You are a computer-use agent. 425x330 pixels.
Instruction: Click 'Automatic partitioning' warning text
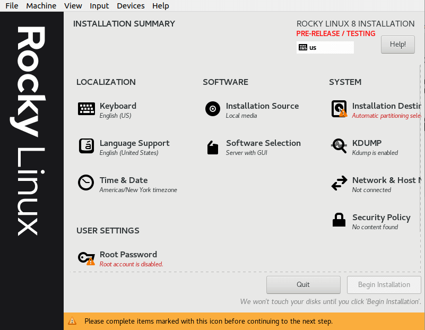[386, 116]
